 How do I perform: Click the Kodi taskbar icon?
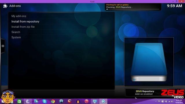click(103, 101)
